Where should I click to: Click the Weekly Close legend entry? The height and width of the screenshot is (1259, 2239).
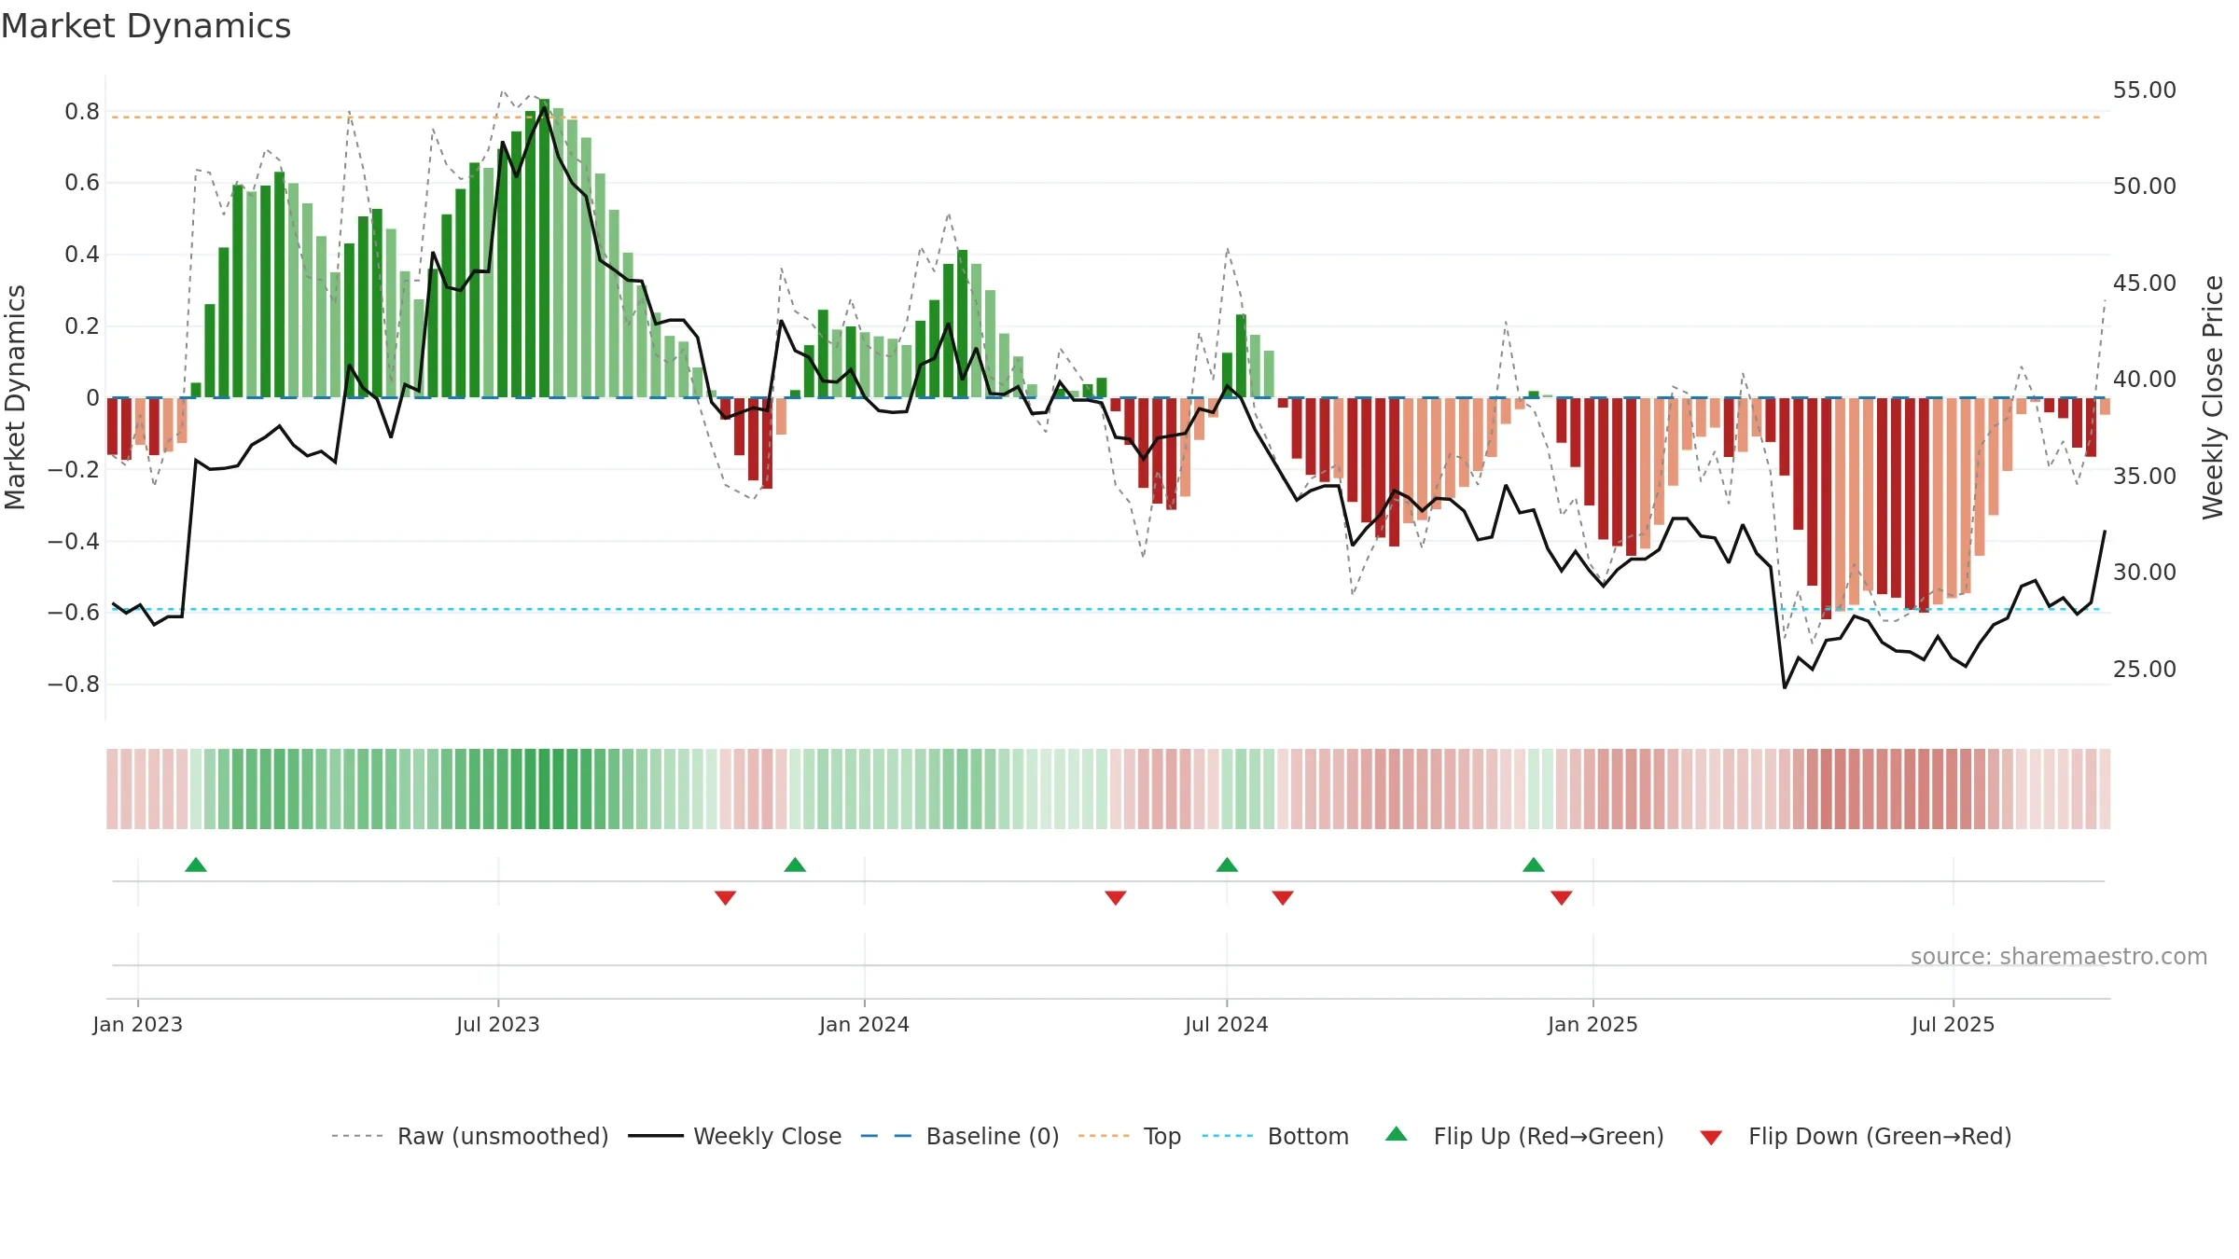tap(734, 1136)
